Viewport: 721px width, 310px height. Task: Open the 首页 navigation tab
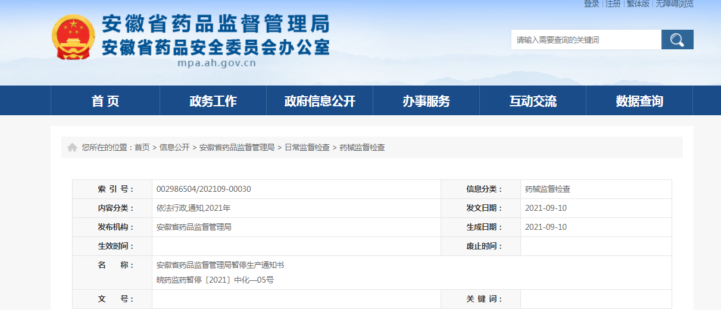(x=105, y=101)
